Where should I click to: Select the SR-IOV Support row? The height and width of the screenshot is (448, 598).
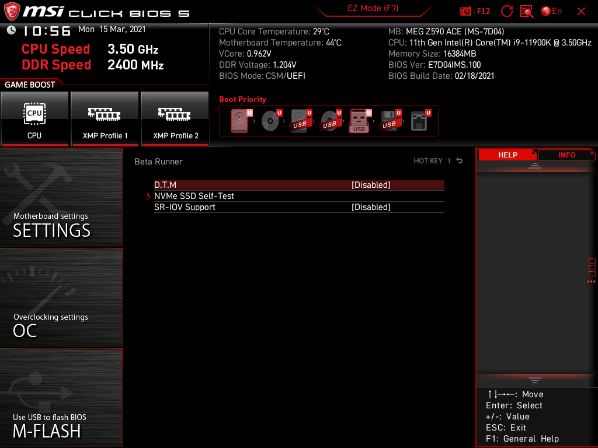[299, 207]
